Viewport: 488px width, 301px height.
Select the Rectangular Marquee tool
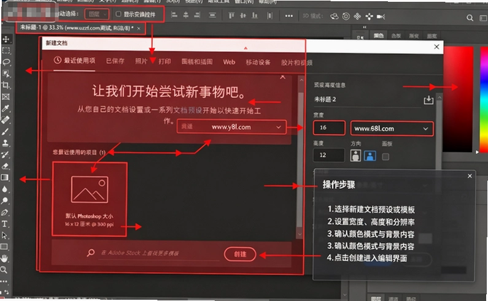click(6, 51)
